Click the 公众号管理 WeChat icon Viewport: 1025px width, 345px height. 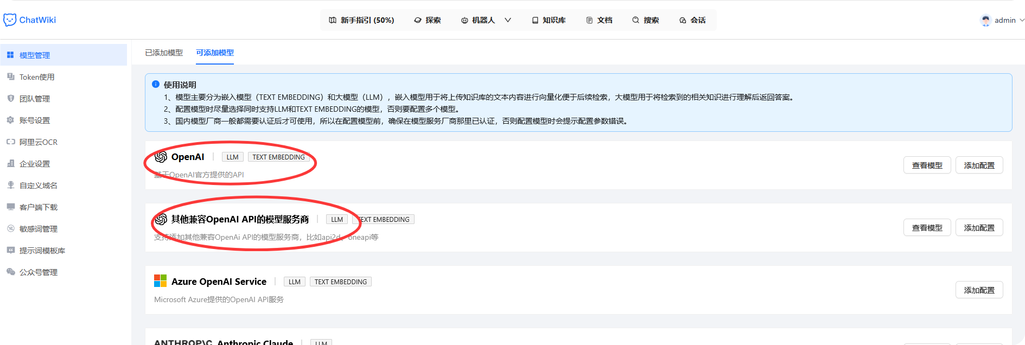10,272
